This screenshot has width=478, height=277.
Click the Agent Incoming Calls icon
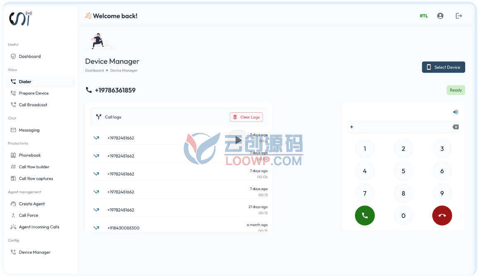click(x=13, y=227)
